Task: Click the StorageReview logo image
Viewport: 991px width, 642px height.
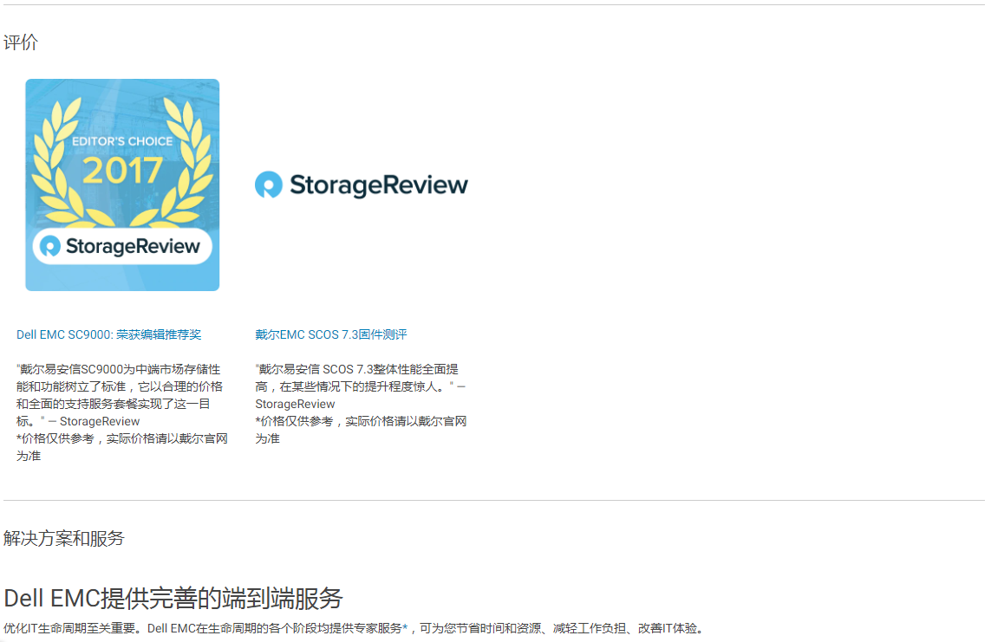Action: click(x=361, y=185)
